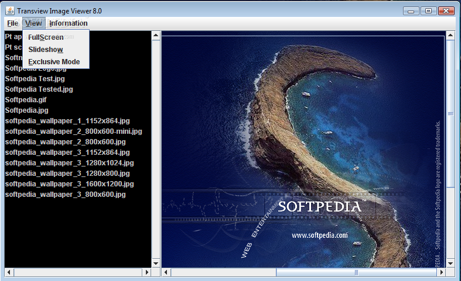Open the Information menu
Viewport: 461px width, 281px height.
68,23
